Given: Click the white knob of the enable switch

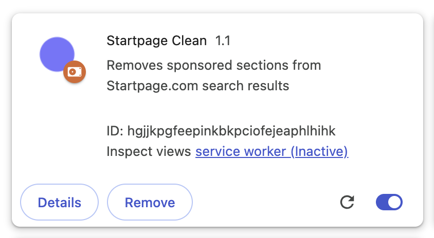Looking at the screenshot, I should pyautogui.click(x=395, y=202).
